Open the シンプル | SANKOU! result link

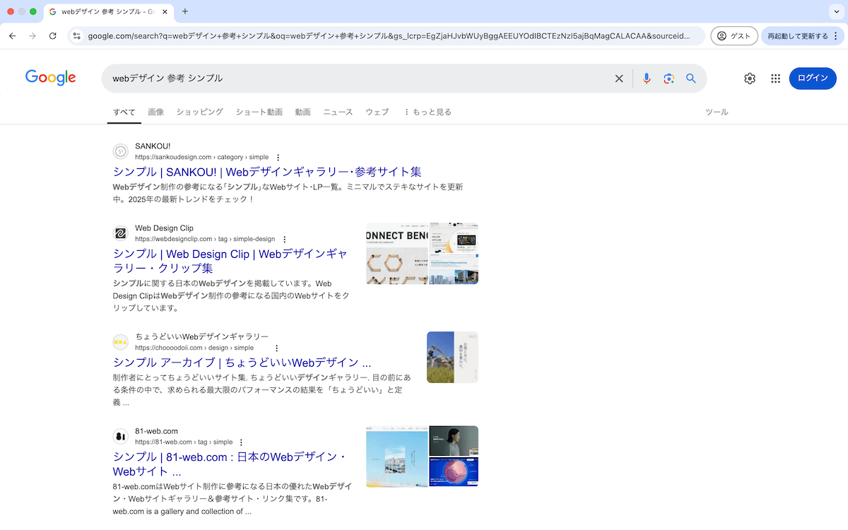pos(267,172)
